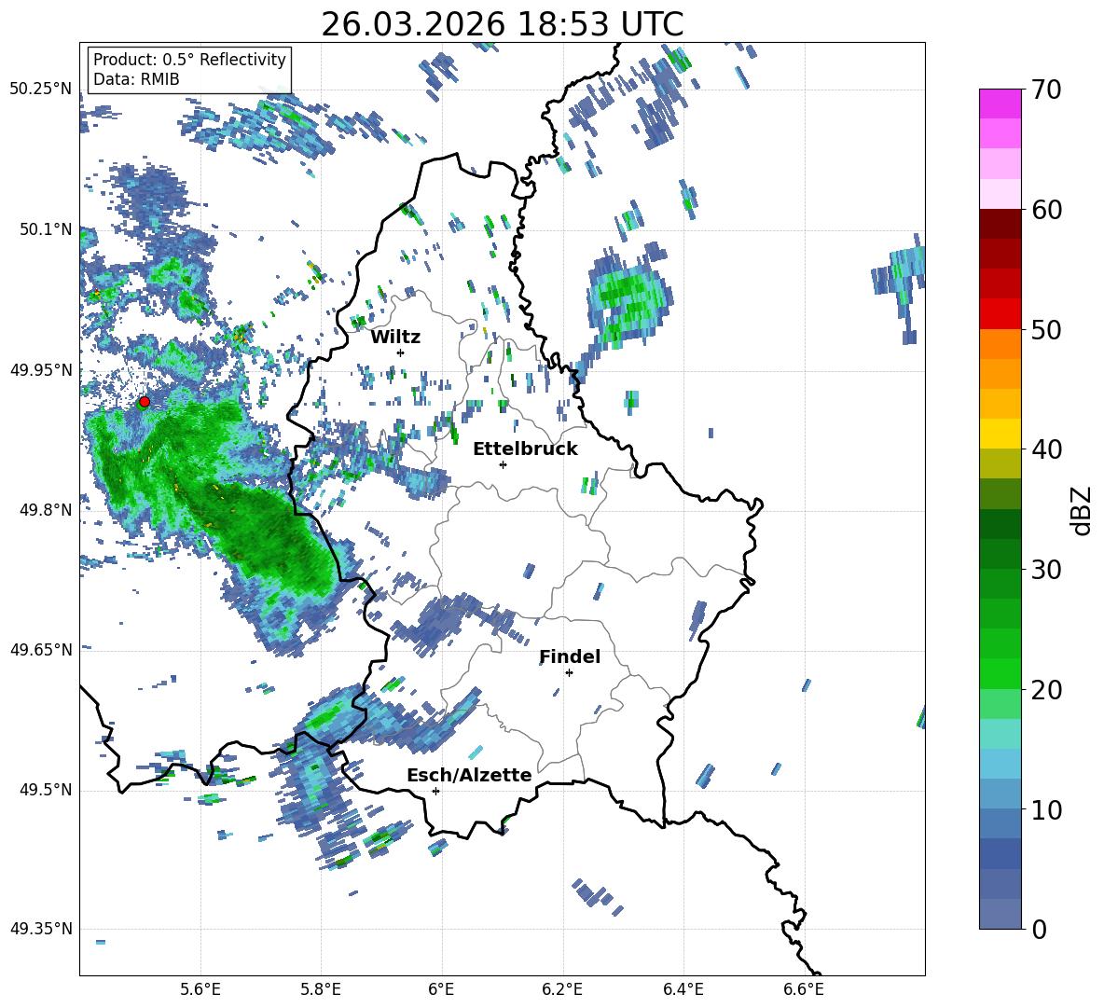1104x1008 pixels.
Task: Click the 6.4°E longitude label
Action: pos(683,989)
